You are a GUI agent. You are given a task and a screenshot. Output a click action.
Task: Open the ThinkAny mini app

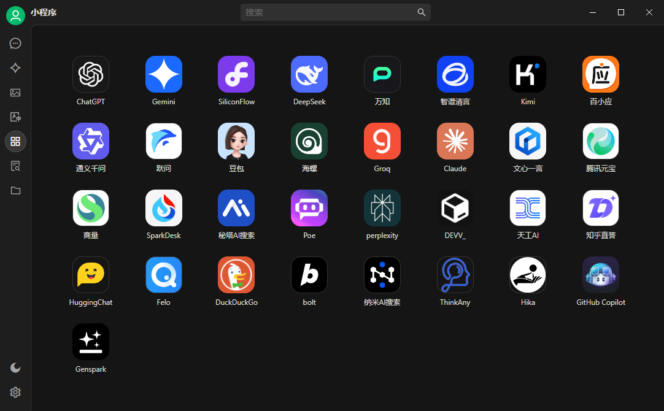click(455, 275)
